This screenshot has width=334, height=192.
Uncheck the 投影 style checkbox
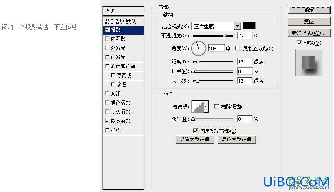coord(107,30)
